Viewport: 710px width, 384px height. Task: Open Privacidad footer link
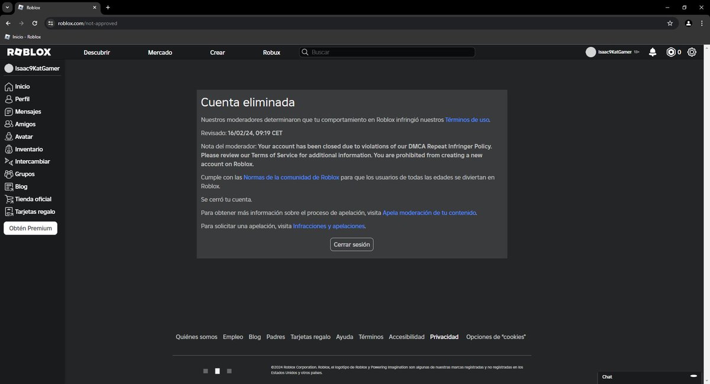(x=444, y=337)
